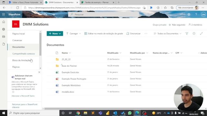This screenshot has width=207, height=116.
Task: Open the help question mark icon
Action: click(x=196, y=14)
